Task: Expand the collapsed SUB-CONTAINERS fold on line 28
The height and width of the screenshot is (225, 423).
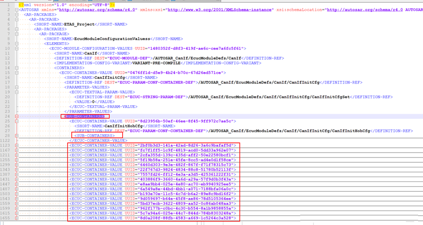Action: 16,135
